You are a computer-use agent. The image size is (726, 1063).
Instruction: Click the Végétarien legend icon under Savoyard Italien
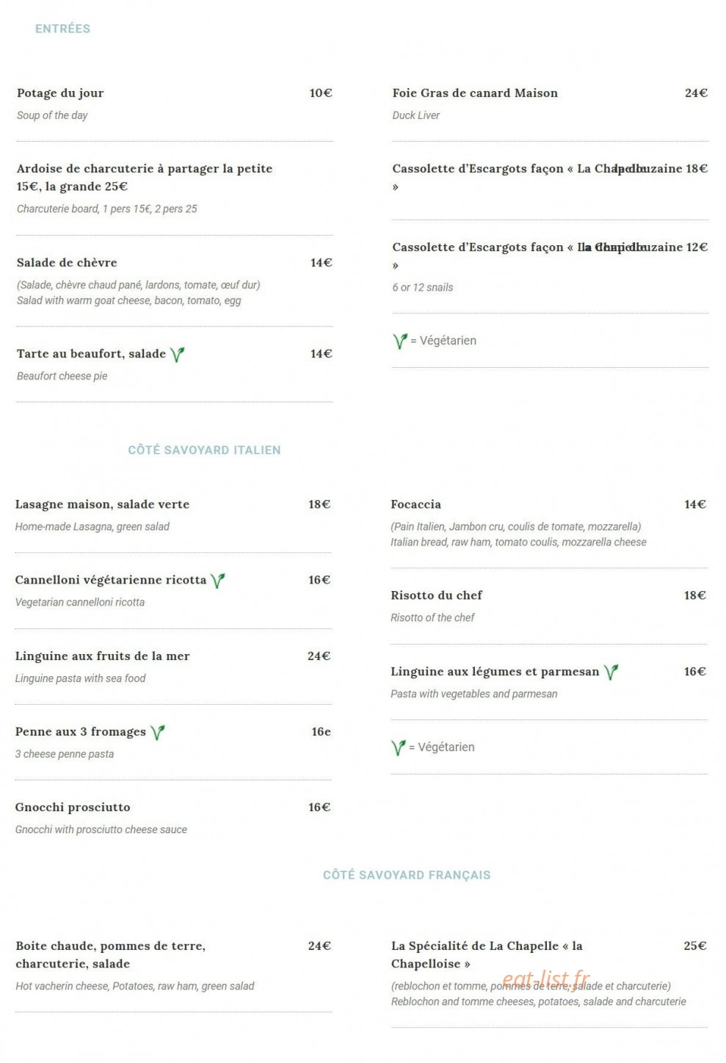click(x=399, y=748)
